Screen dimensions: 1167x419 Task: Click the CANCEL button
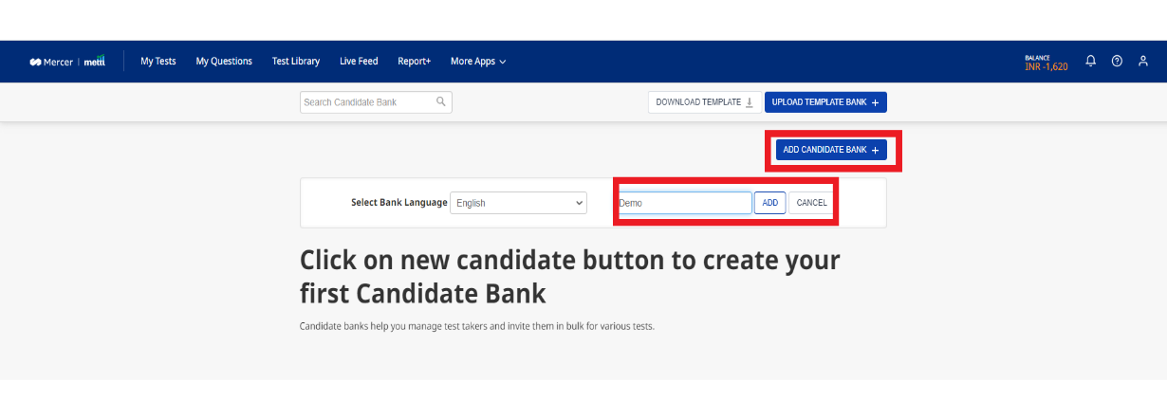click(811, 203)
